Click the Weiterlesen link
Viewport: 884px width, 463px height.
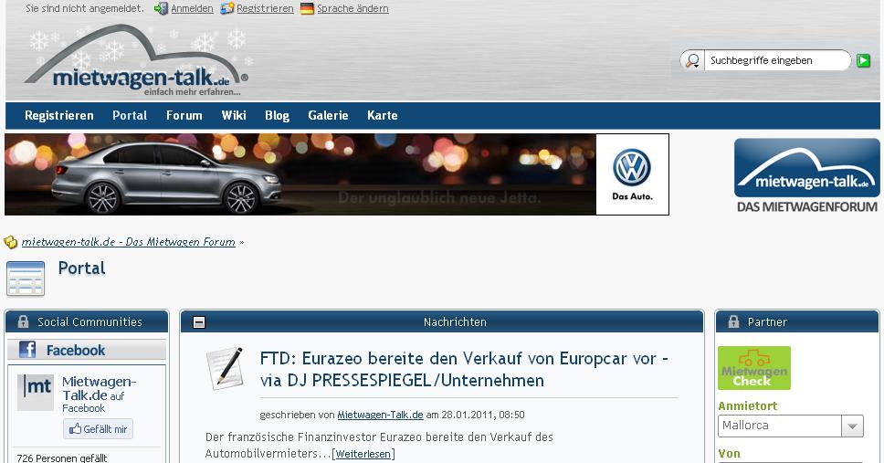coord(363,454)
